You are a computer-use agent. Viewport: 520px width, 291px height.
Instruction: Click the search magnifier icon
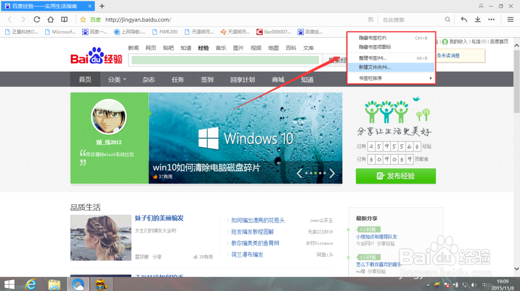pos(447,20)
